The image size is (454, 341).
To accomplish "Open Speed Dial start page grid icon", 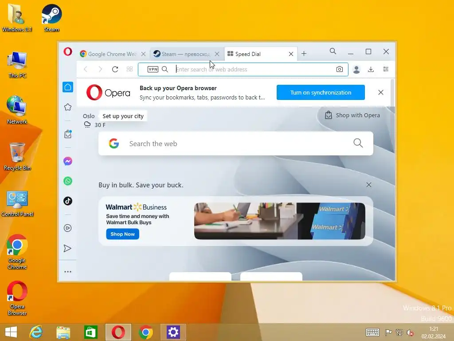I will pos(130,69).
